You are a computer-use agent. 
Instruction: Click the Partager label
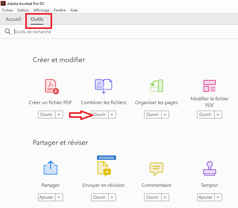click(51, 186)
